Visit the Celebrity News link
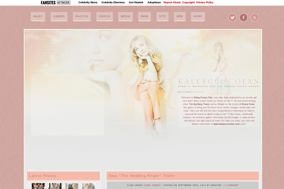Screen dimensions: 284x189 click(x=88, y=2)
